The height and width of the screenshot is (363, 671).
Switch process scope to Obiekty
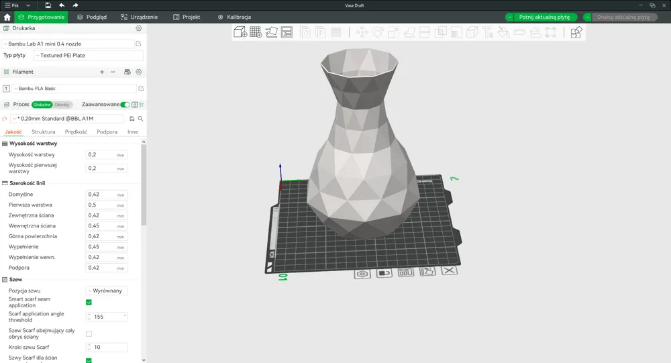62,105
